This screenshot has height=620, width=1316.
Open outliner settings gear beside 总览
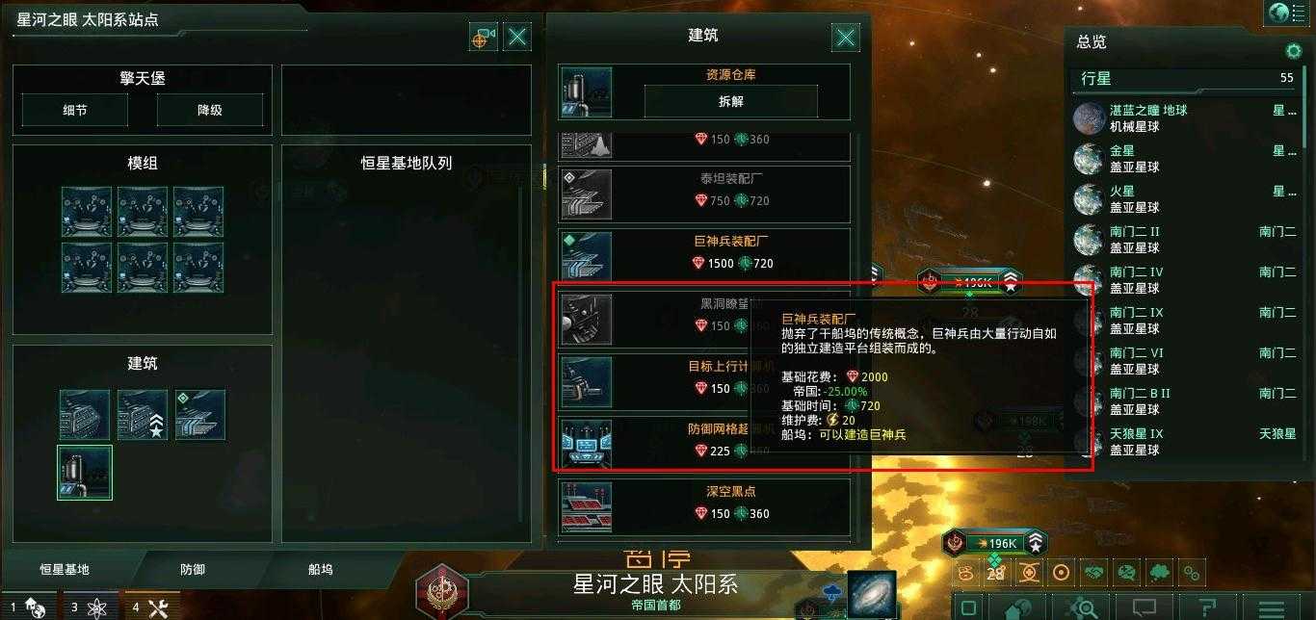point(1294,50)
